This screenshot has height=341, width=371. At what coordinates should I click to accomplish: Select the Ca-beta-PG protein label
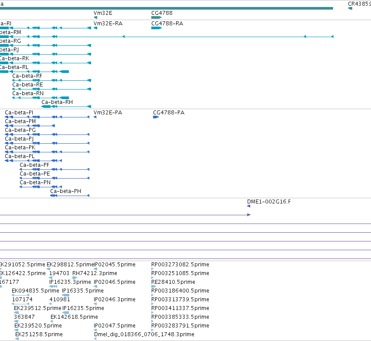pos(20,130)
